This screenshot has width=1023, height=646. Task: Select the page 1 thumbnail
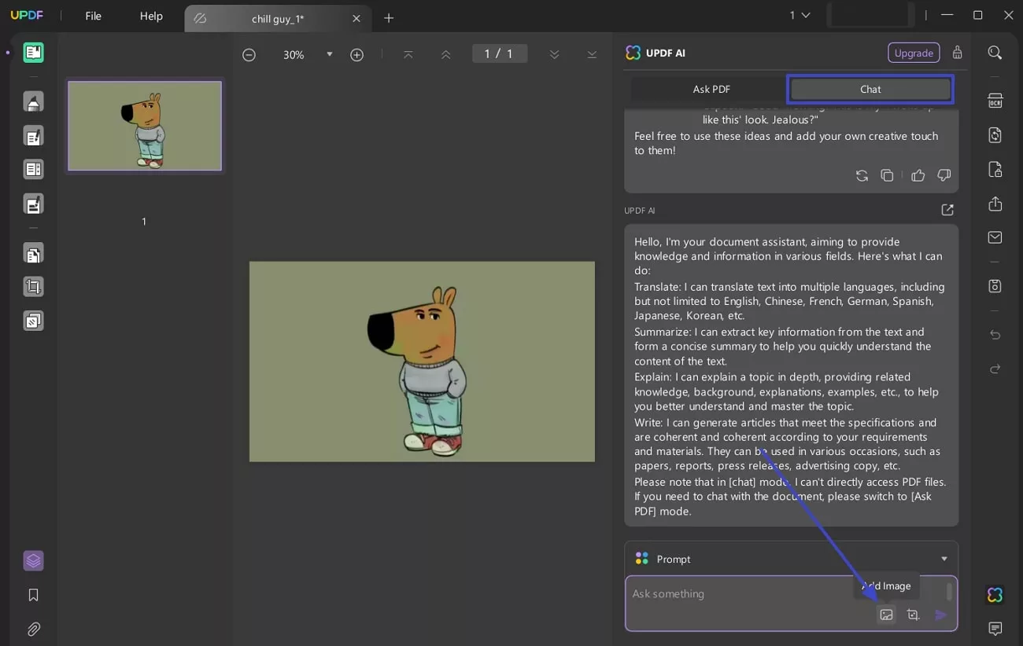145,126
